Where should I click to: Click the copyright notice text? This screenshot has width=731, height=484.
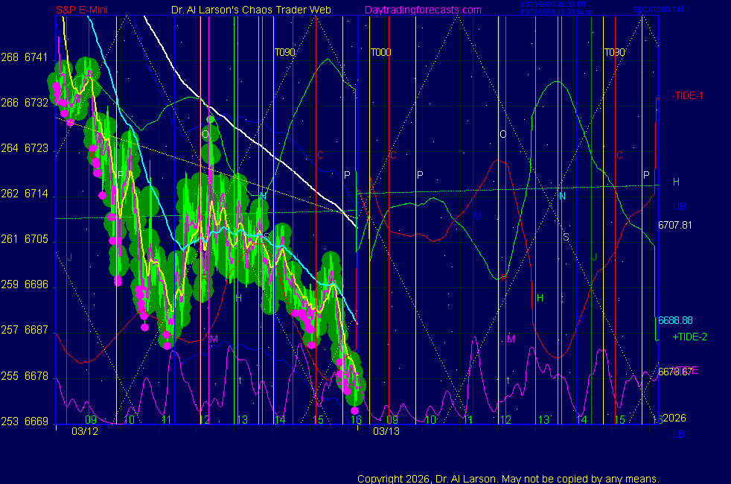(508, 478)
